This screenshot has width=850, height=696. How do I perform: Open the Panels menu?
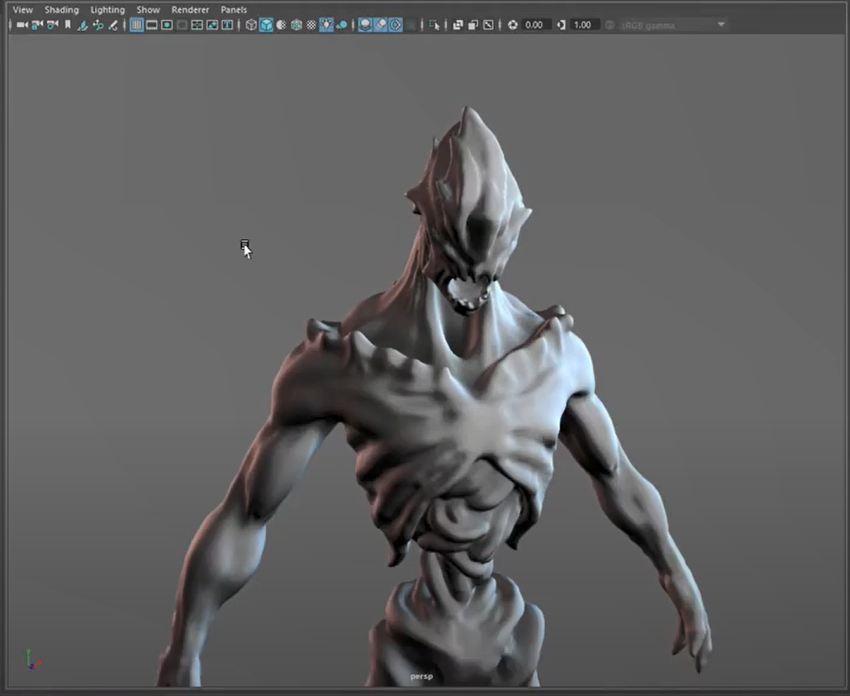(x=234, y=10)
